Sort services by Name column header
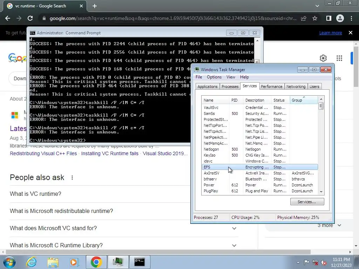 [x=216, y=100]
